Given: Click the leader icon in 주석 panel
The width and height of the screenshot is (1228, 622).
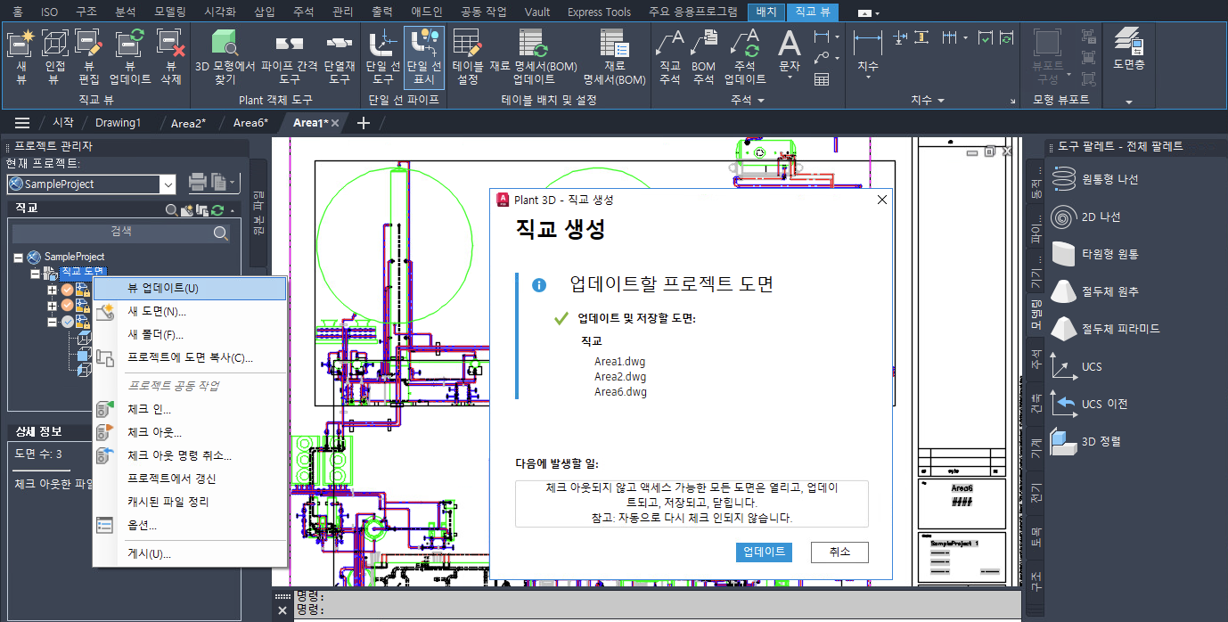Looking at the screenshot, I should click(x=822, y=58).
